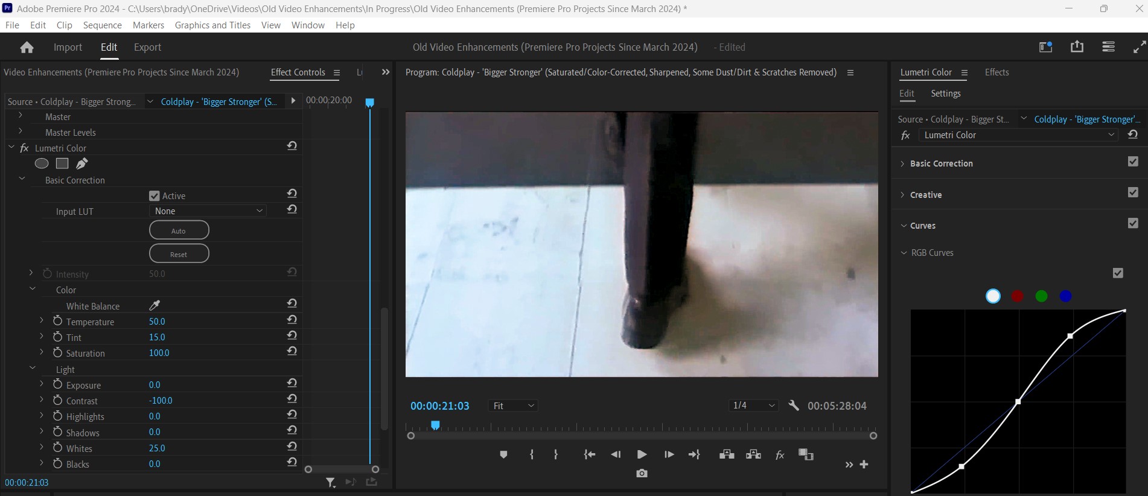Uncheck the Active checkbox in Basic Correction

pos(154,196)
